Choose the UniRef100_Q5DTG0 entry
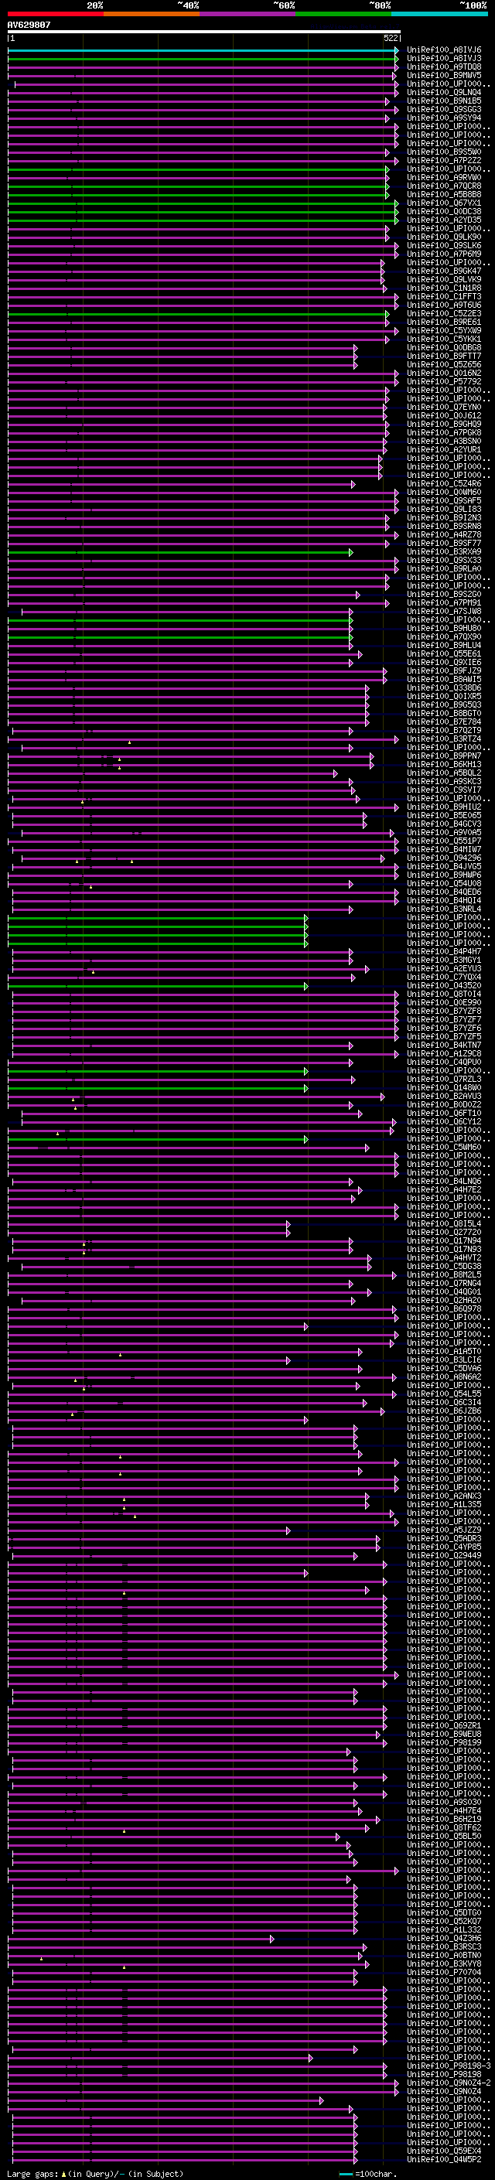 coord(444,1912)
